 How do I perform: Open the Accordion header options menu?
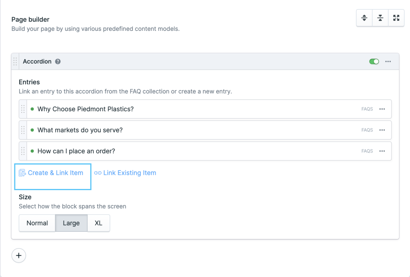[388, 61]
